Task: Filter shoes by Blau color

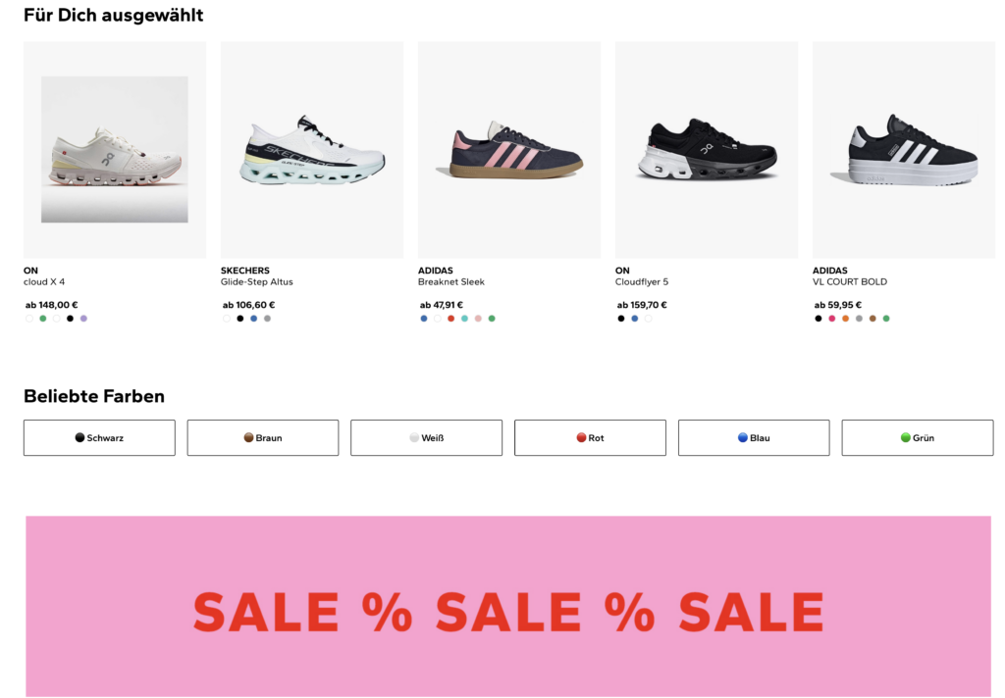Action: point(754,438)
